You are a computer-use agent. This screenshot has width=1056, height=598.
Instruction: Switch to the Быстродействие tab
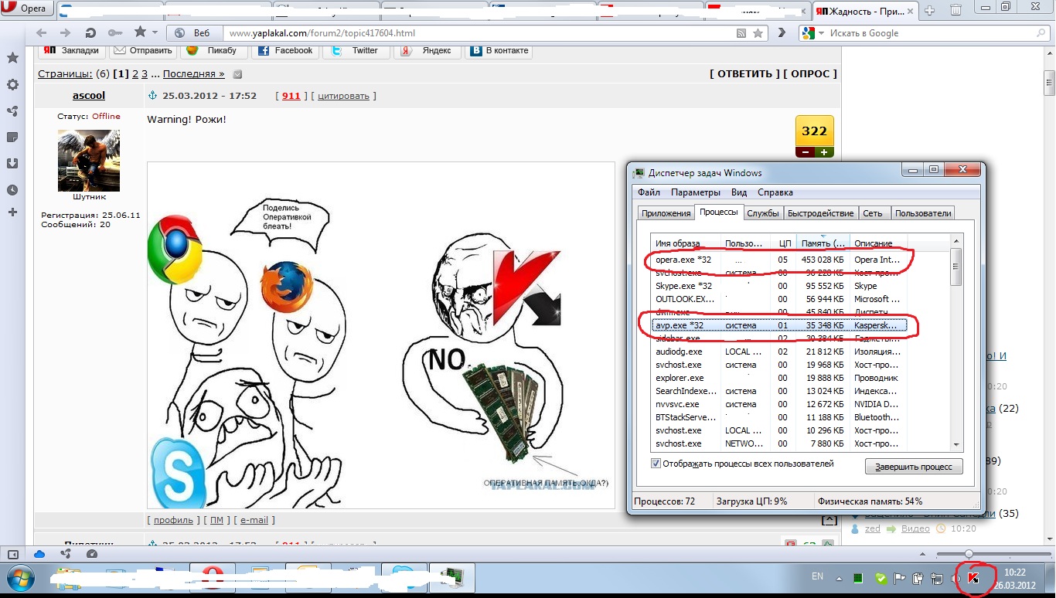point(821,213)
